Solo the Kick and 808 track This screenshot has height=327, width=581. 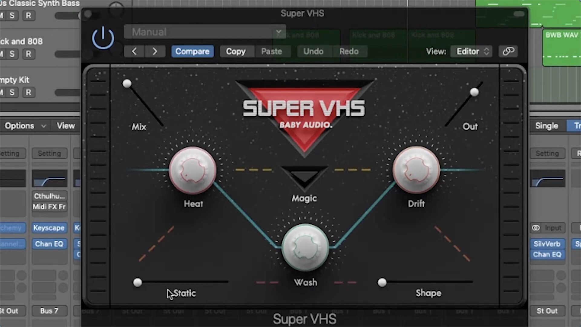12,54
